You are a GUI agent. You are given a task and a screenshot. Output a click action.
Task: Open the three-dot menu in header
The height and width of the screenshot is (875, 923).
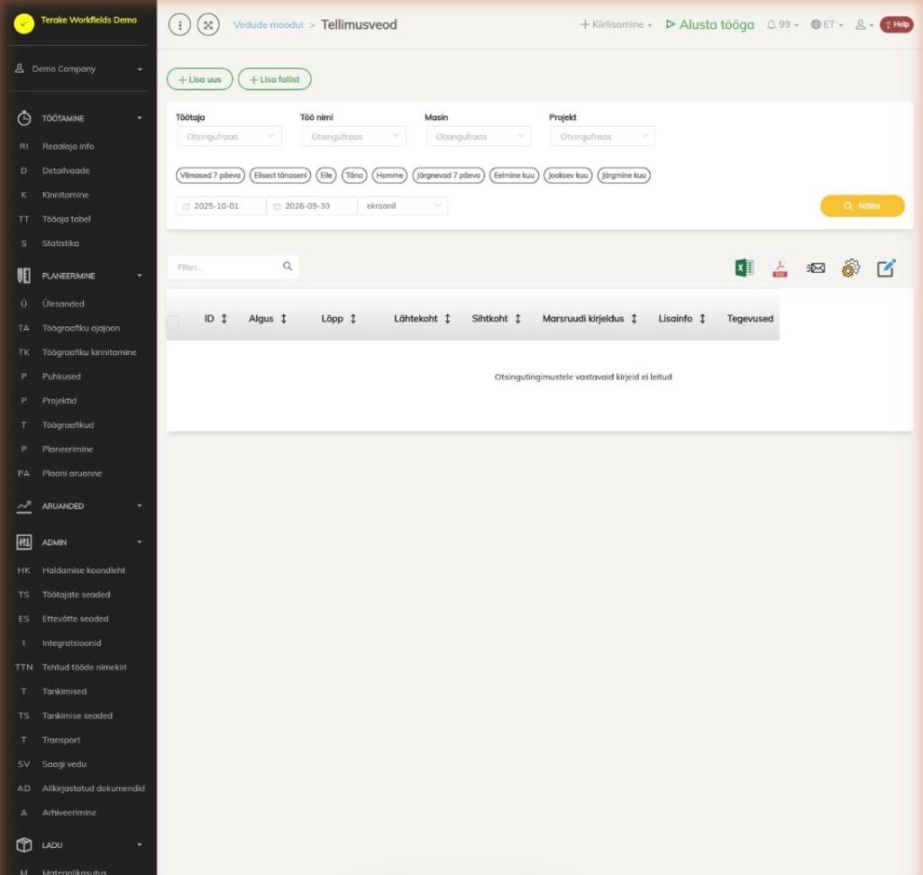point(179,24)
